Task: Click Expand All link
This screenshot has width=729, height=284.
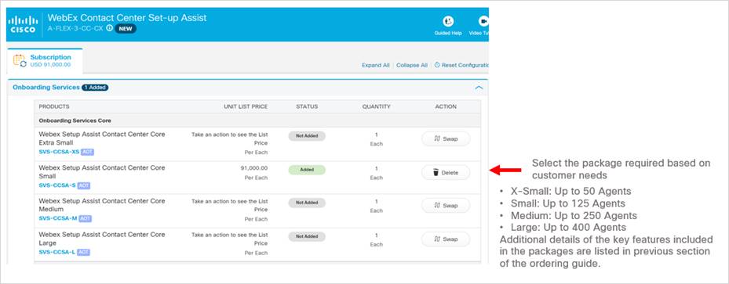Action: pyautogui.click(x=375, y=65)
